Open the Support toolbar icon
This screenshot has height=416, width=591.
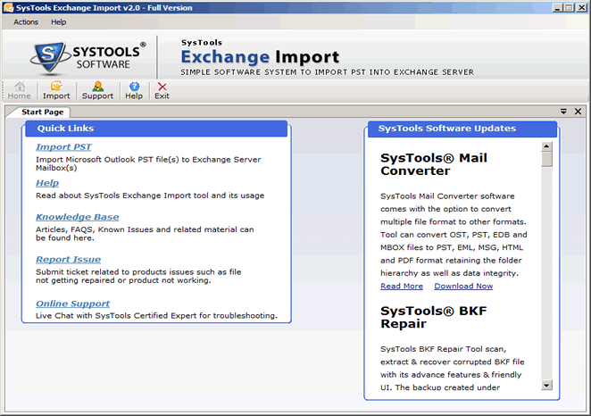[x=97, y=91]
